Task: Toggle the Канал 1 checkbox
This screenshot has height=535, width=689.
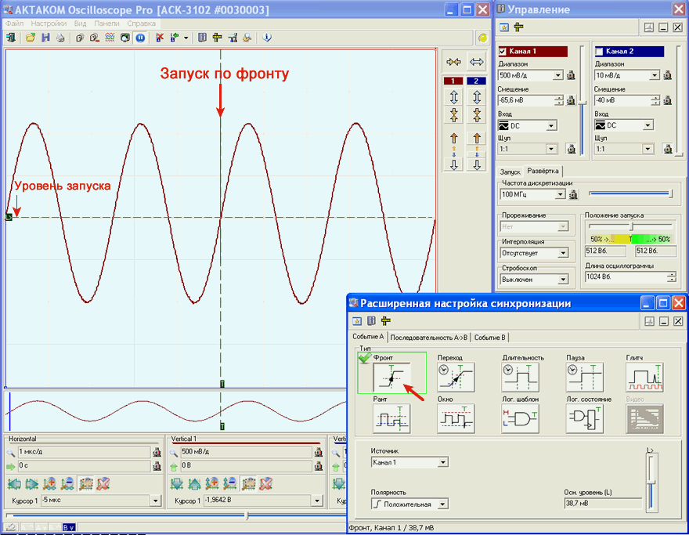Action: (x=503, y=52)
